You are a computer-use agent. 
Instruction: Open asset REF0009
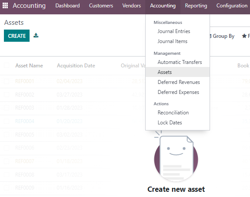[x=24, y=187]
